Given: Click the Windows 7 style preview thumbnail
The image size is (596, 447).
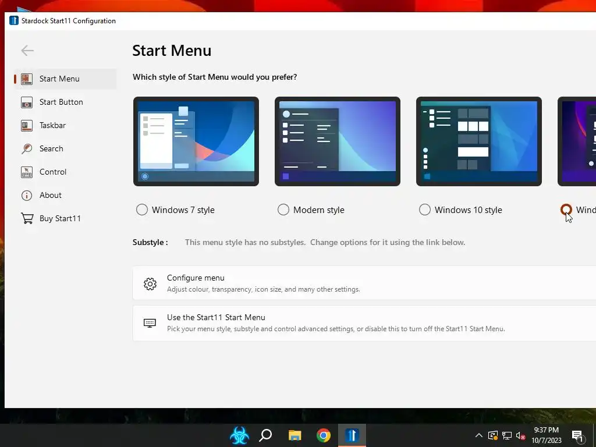Looking at the screenshot, I should (196, 141).
